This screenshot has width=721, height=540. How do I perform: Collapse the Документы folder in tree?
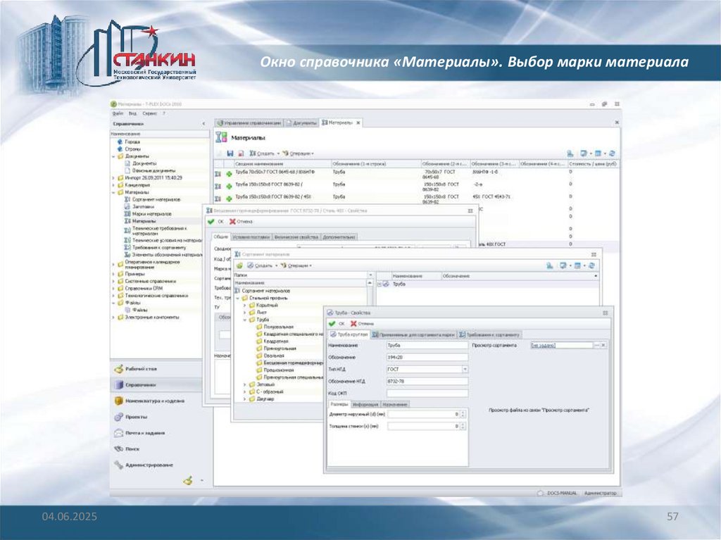click(113, 156)
